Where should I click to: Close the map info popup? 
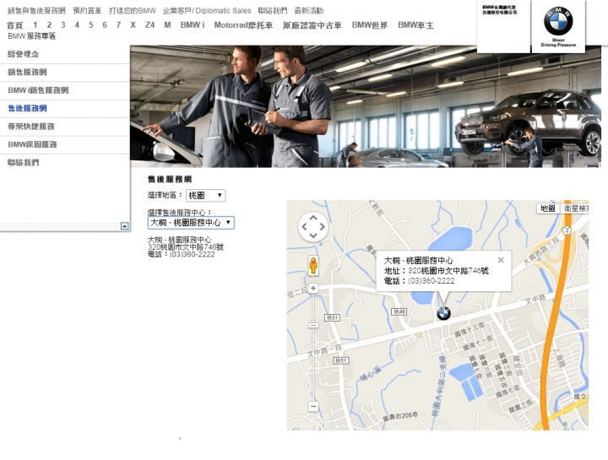pos(501,261)
